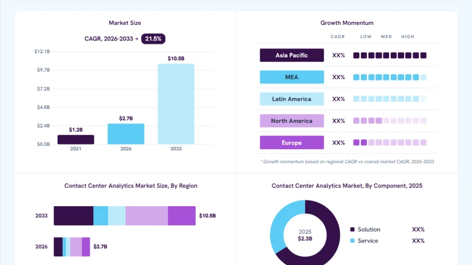
Task: Click the violet end segment of 2033 bar
Action: pyautogui.click(x=182, y=215)
